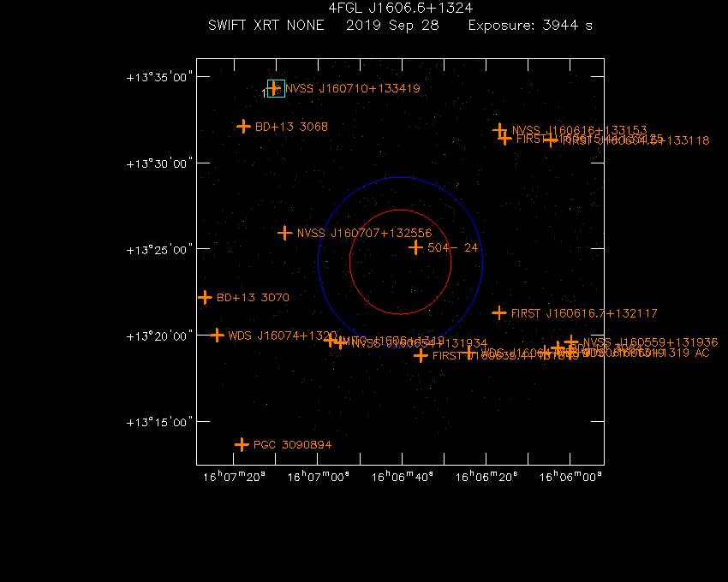Click the +13°30'00" declination label
Screen dimensions: 728x582
pos(159,163)
